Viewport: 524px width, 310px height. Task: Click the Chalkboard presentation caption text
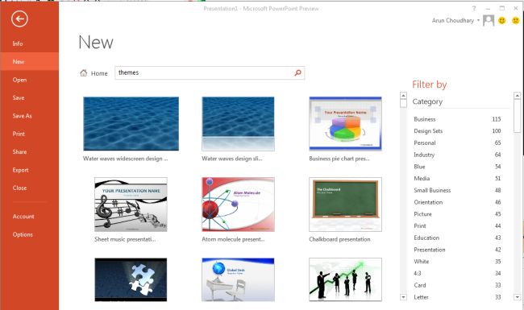[x=339, y=239]
